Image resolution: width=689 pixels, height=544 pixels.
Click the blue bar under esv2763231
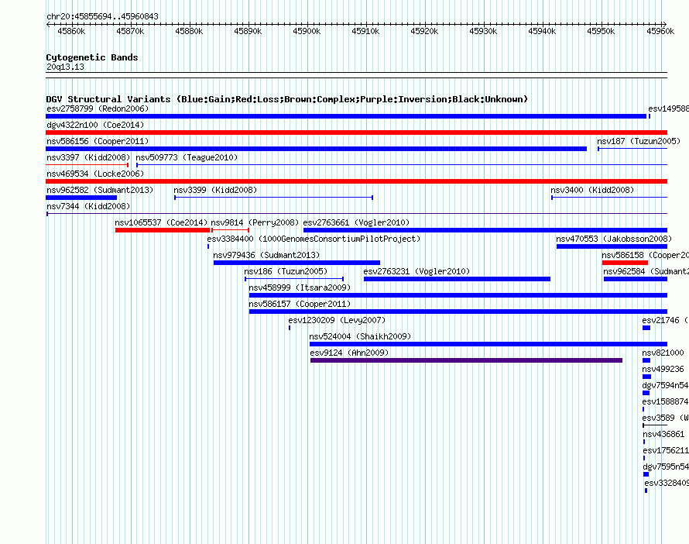(457, 279)
